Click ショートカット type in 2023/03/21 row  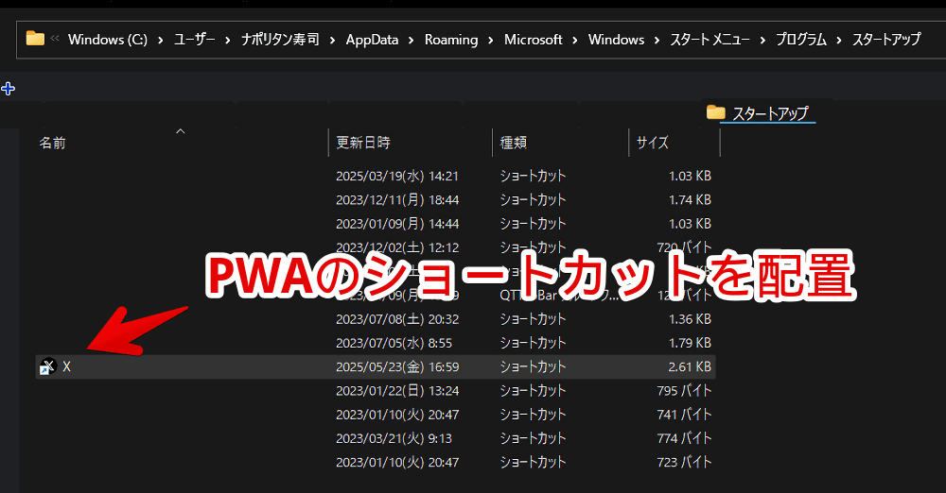tap(533, 438)
